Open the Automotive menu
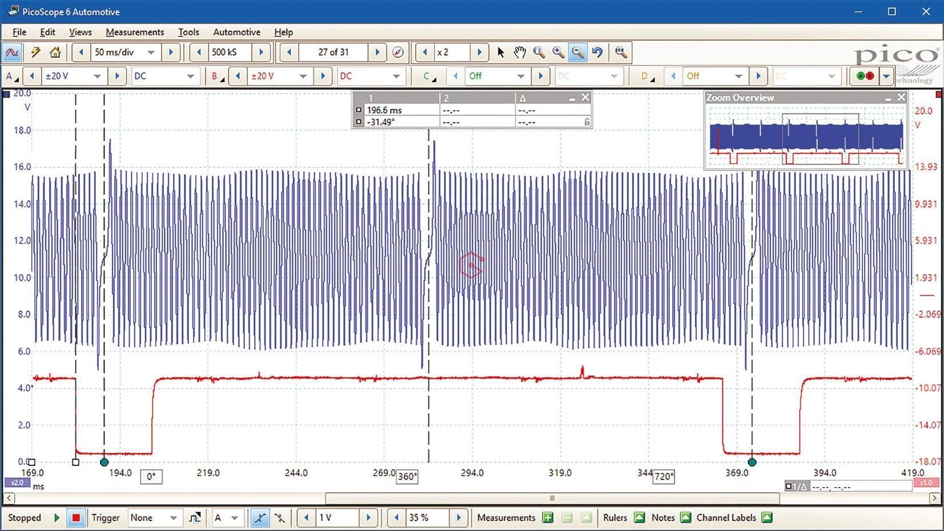Viewport: 944px width, 531px height. (236, 33)
